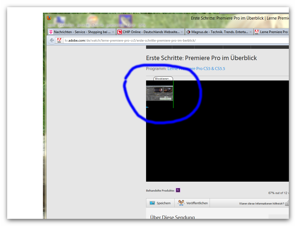Click the CHIP favicon on second tab
296x226 pixels.
119,32
